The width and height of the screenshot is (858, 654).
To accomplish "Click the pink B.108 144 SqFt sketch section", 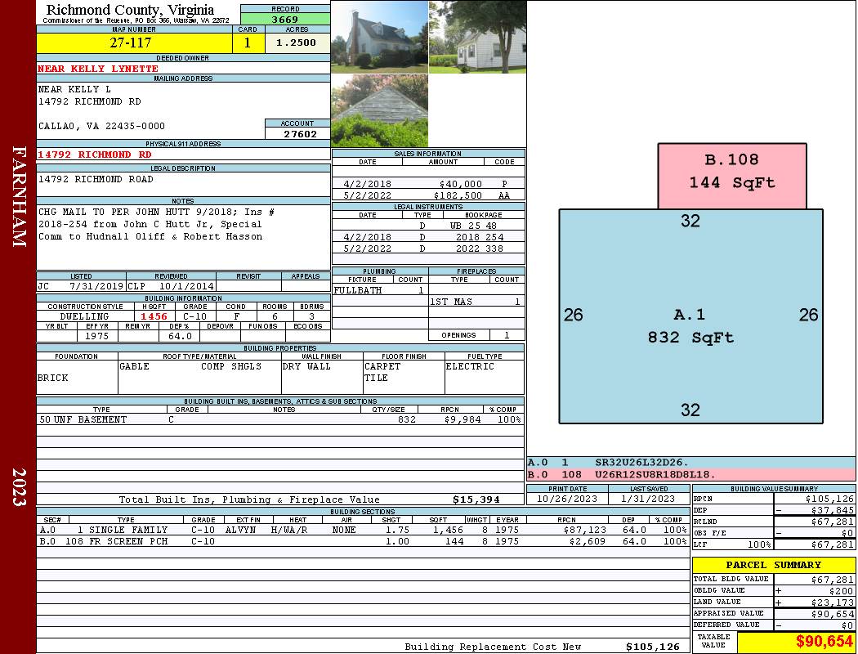I will tap(731, 176).
